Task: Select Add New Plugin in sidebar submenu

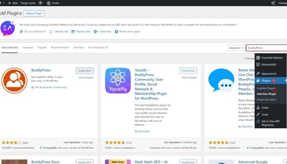Action: tap(266, 94)
